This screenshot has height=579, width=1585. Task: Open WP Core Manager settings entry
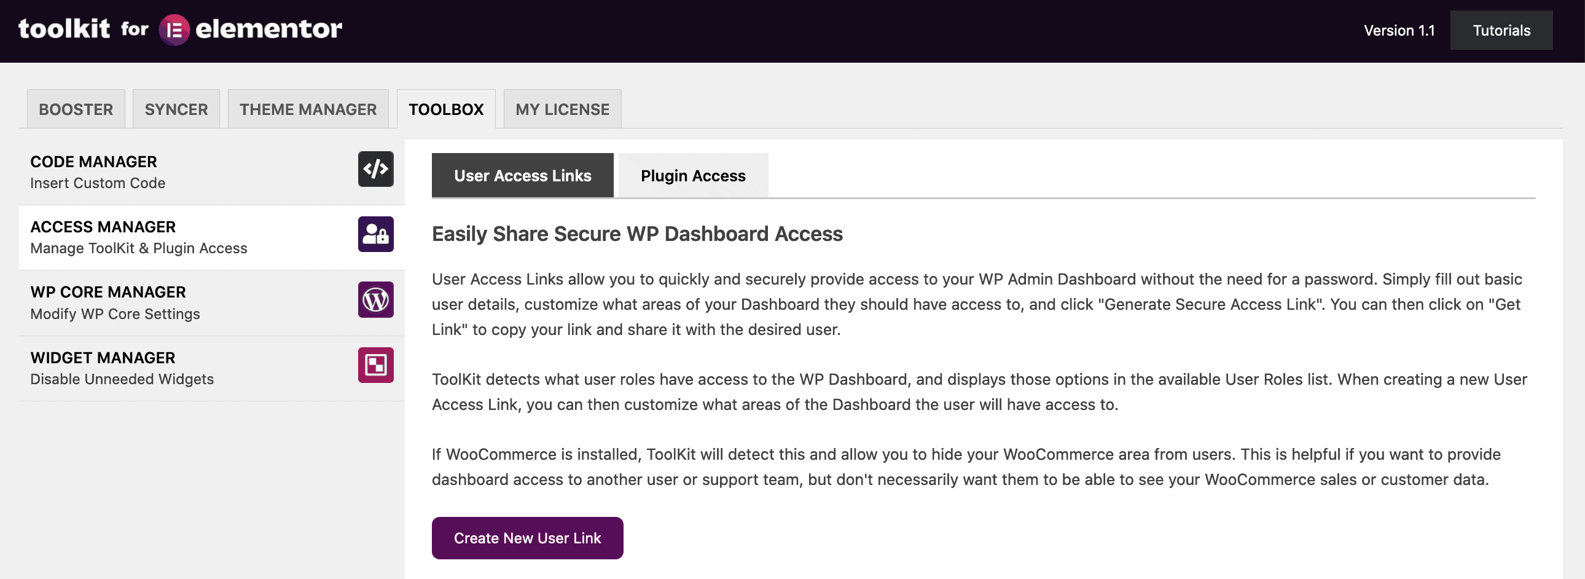(212, 303)
